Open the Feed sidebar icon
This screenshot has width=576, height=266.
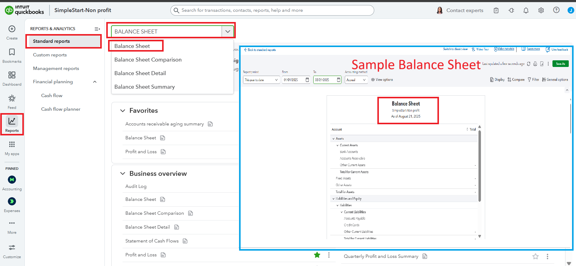click(x=12, y=99)
